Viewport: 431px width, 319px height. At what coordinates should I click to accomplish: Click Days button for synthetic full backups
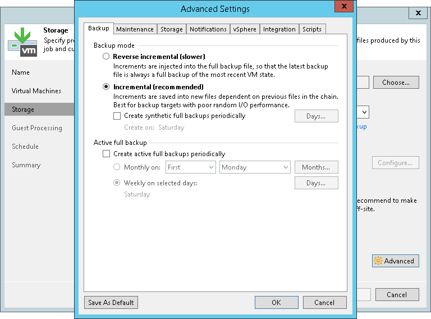click(x=317, y=116)
